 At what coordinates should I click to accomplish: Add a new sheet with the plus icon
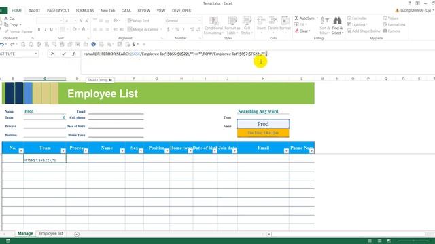(77, 234)
